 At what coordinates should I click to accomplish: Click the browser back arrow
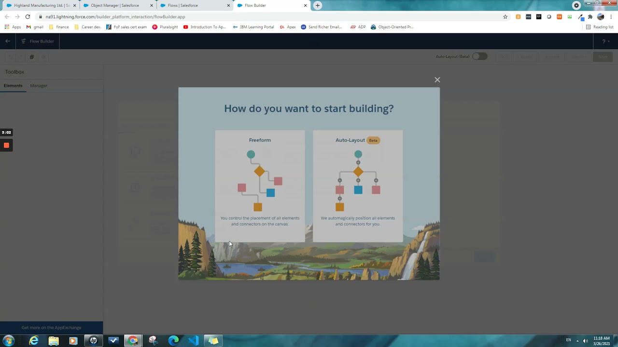(x=7, y=17)
